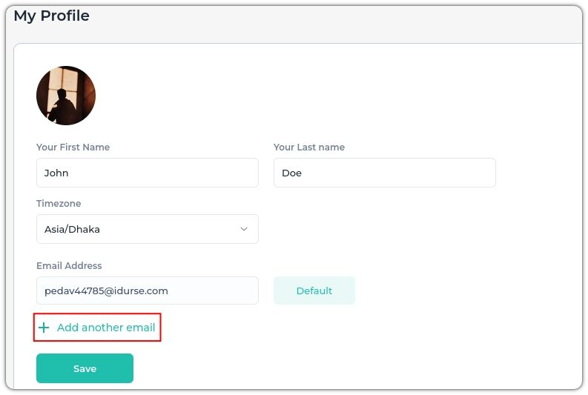Click the silhouetted person in the avatar image
Screen dimensions: 588x395
[65, 107]
